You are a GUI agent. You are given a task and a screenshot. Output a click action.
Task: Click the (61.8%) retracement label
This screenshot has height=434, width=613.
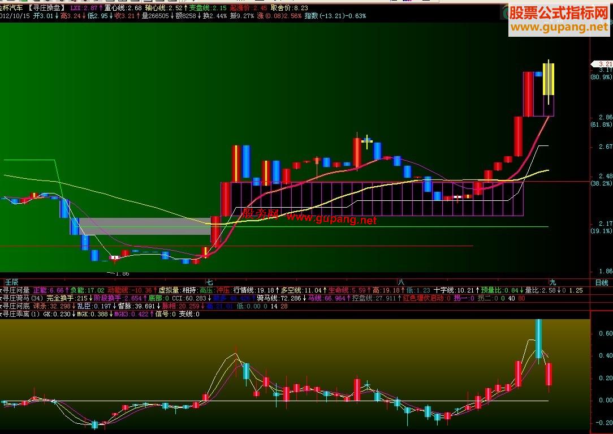(601, 124)
